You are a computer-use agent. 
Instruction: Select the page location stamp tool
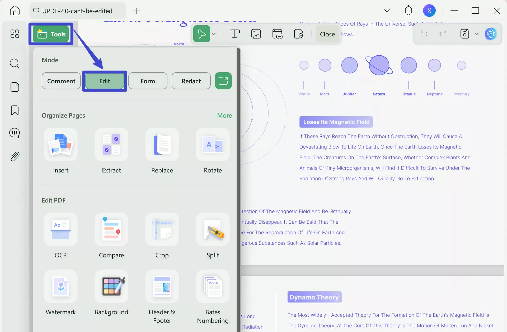(298, 34)
